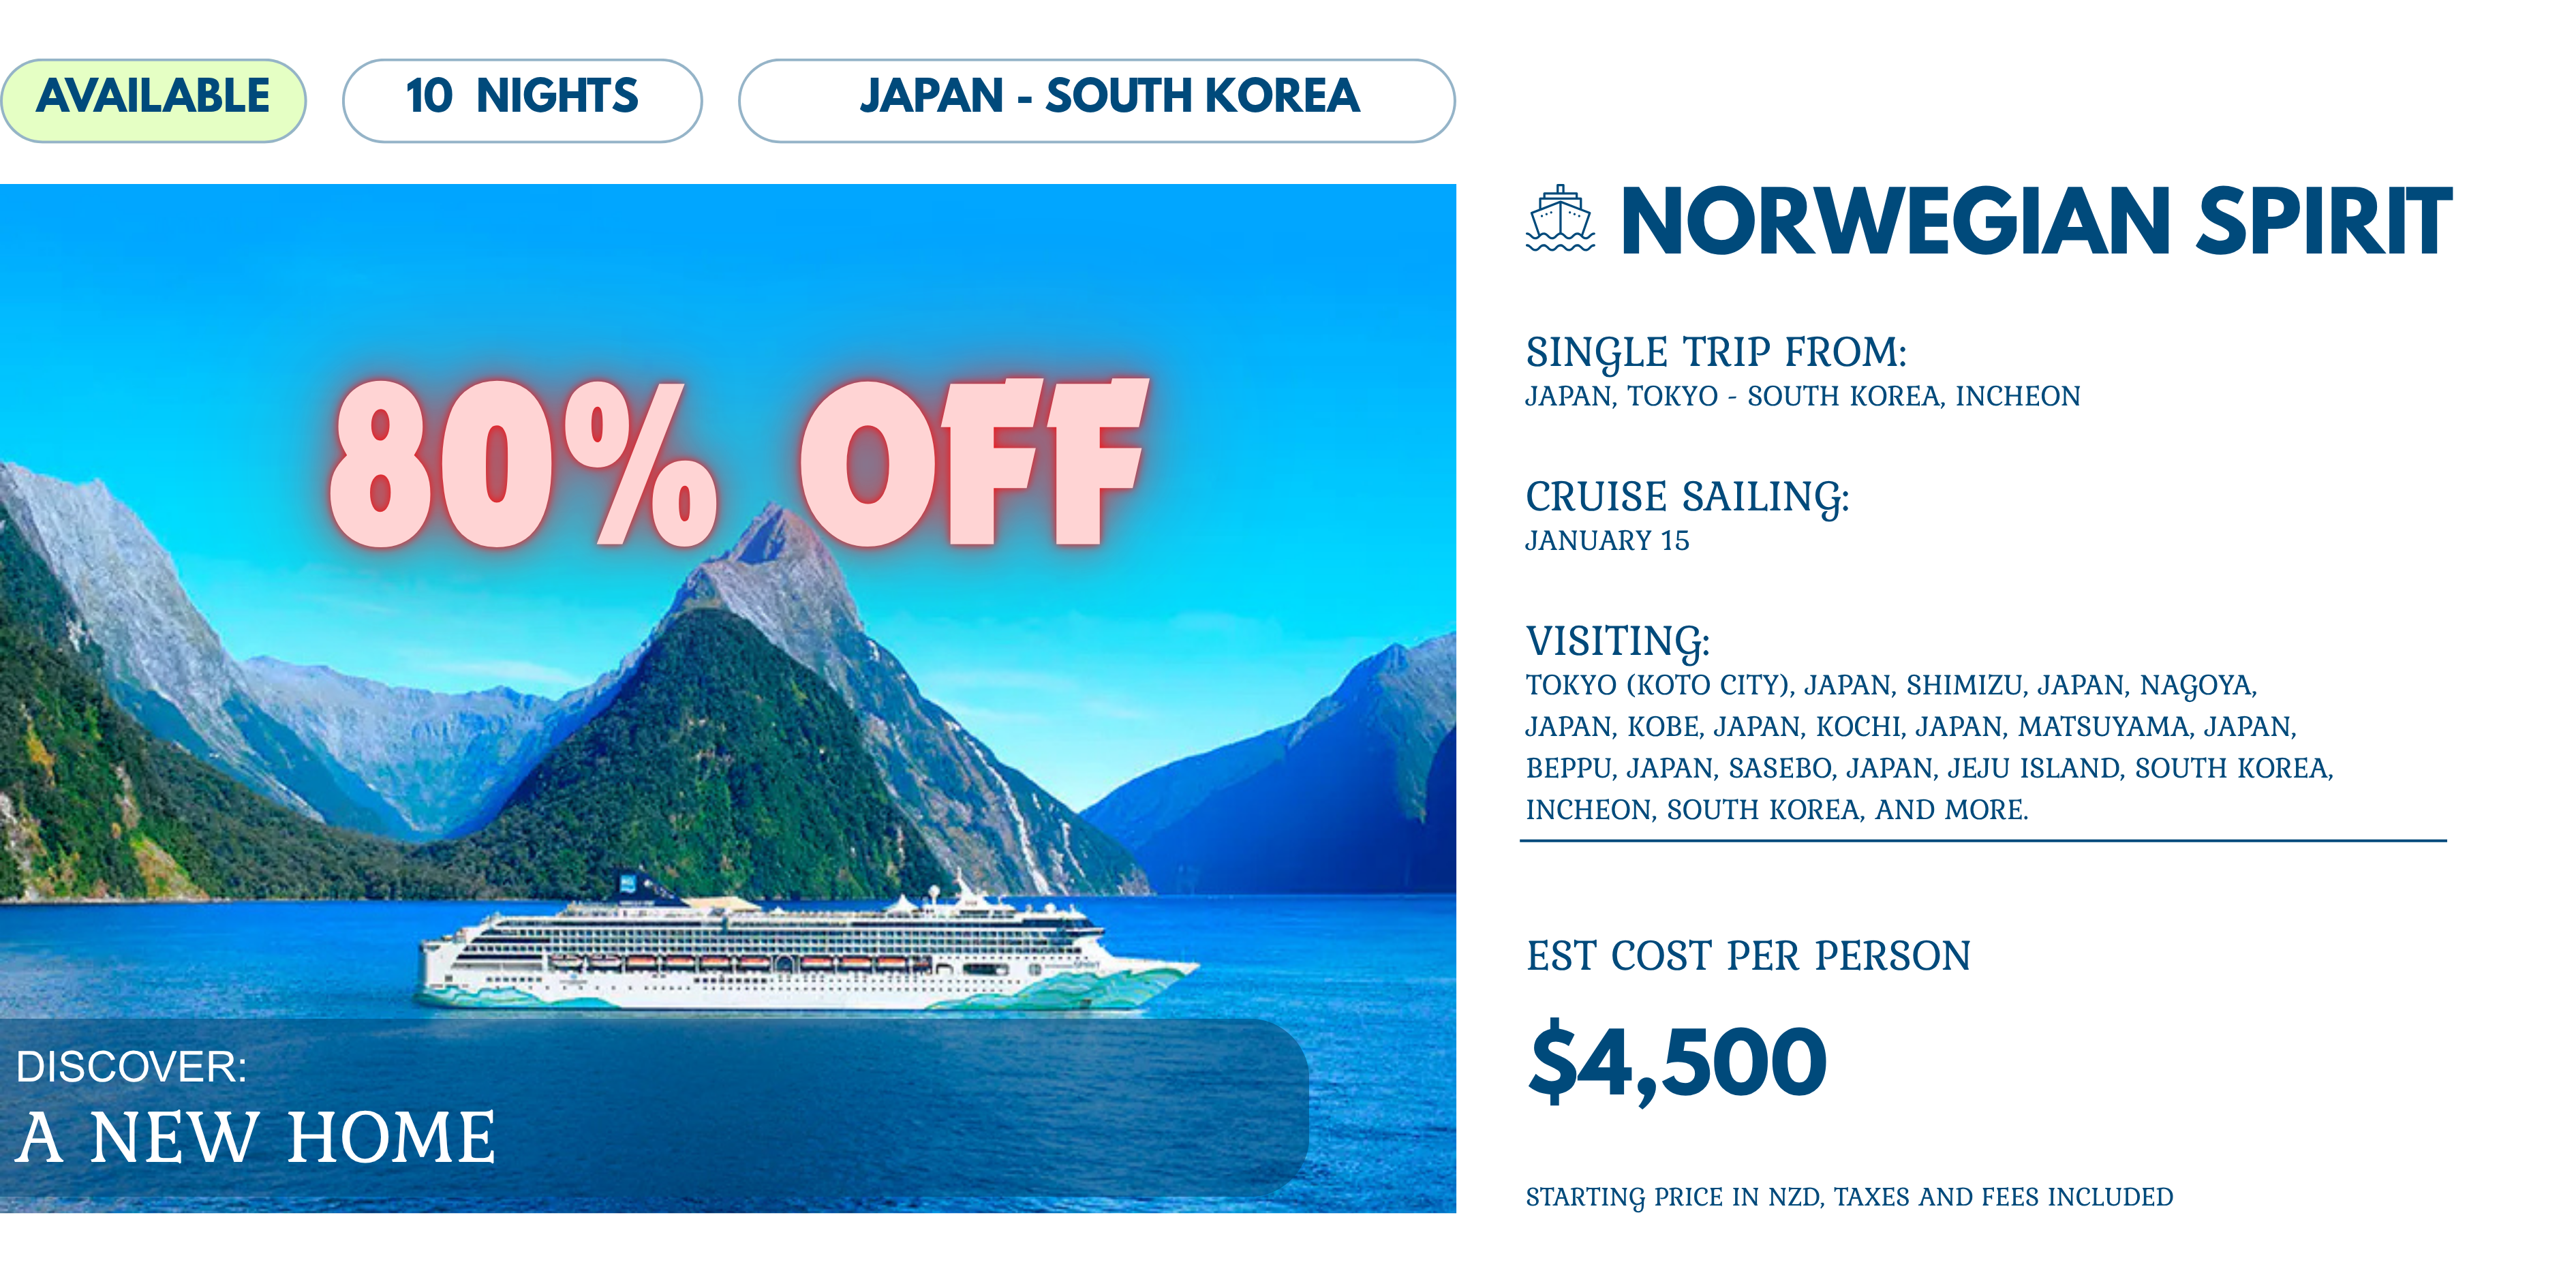The height and width of the screenshot is (1288, 2576).
Task: Click the green AVAILABLE status badge
Action: (153, 99)
